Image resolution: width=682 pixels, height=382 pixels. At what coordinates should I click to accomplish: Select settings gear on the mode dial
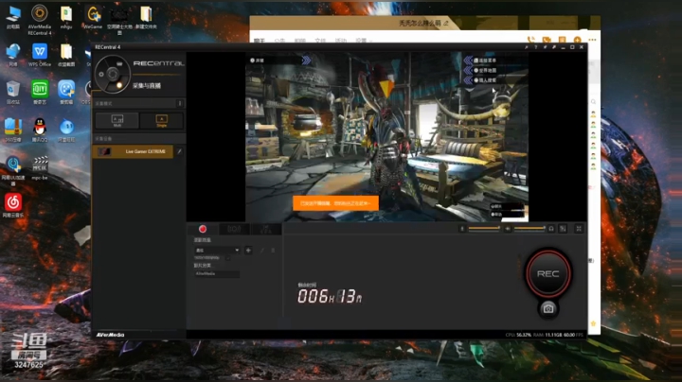(x=101, y=75)
